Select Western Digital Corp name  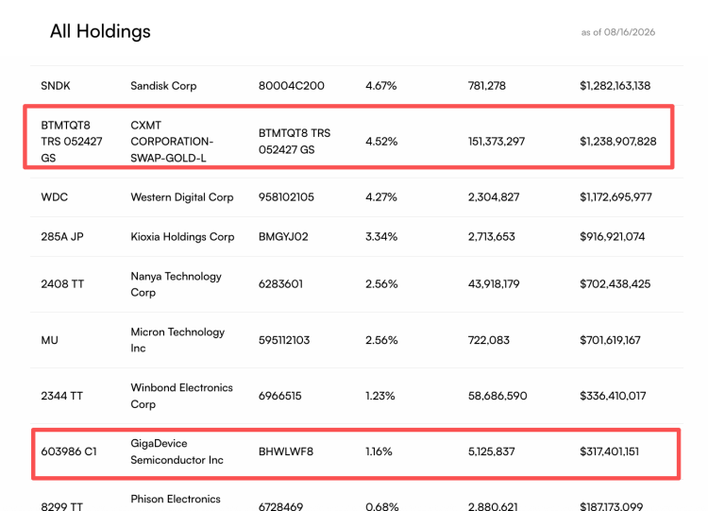(182, 197)
